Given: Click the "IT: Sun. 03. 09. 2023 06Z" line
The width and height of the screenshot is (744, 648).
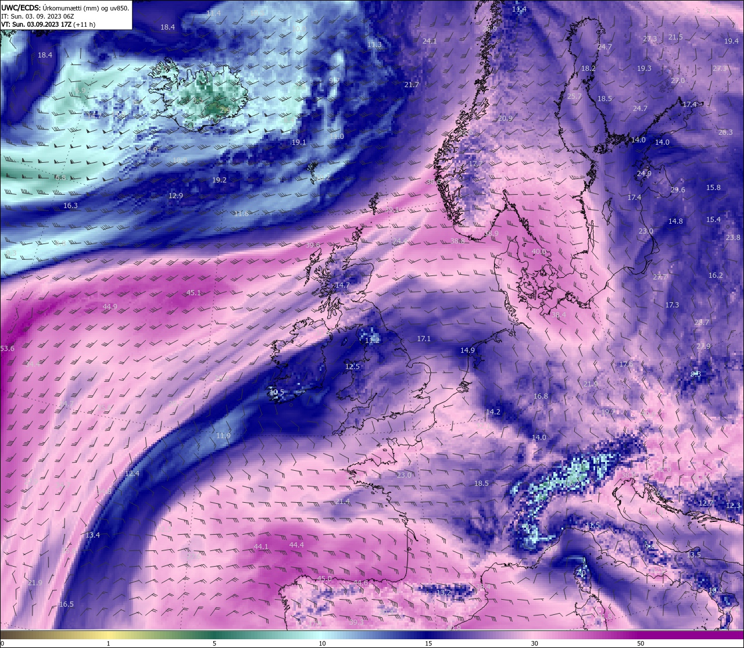Looking at the screenshot, I should pos(37,16).
